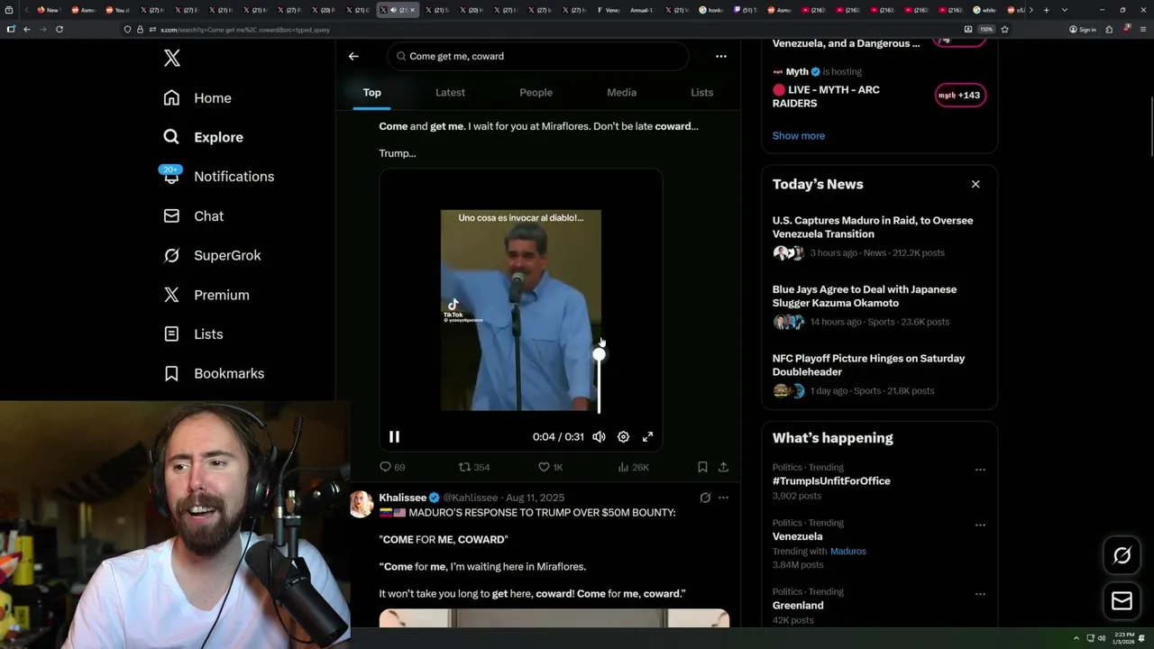
Task: Switch to the People tab
Action: [x=536, y=92]
